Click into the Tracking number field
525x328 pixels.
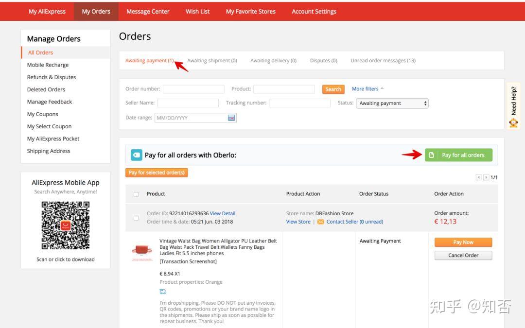coord(299,103)
